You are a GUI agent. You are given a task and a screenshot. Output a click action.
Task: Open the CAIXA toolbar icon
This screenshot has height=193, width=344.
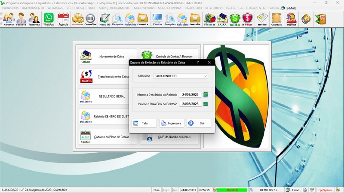pyautogui.click(x=222, y=19)
